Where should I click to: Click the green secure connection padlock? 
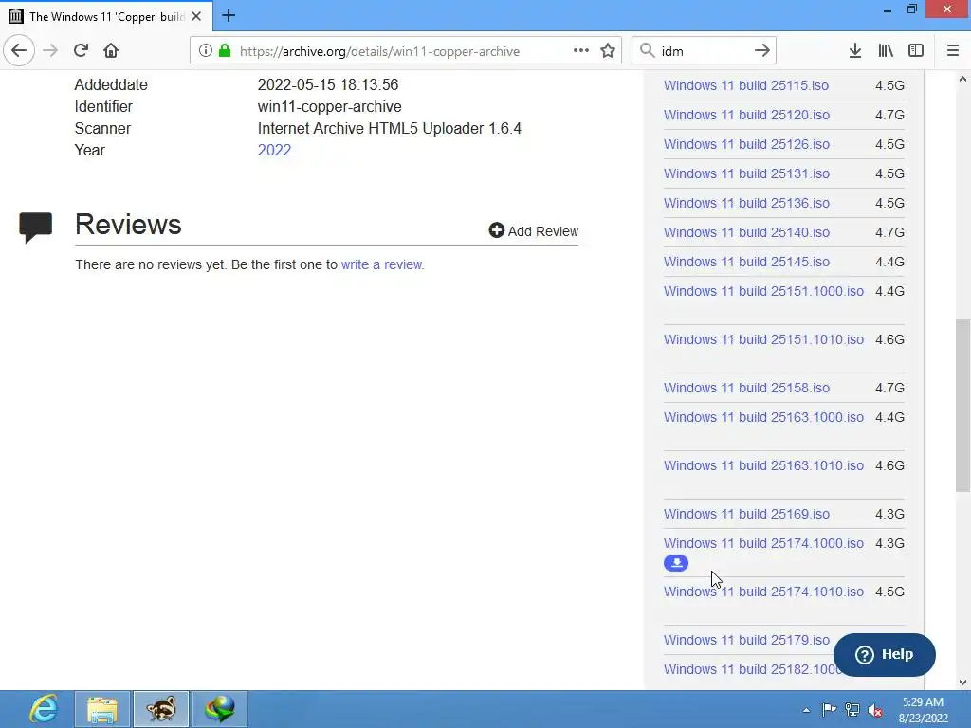(x=225, y=51)
